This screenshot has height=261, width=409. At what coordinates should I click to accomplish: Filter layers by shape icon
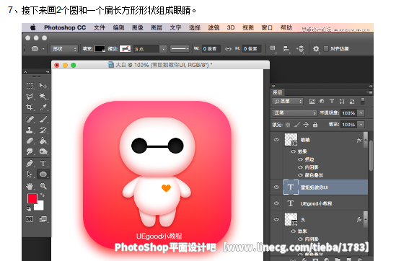[x=342, y=101]
